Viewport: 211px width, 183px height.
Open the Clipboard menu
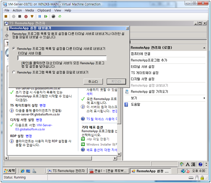(x=44, y=10)
